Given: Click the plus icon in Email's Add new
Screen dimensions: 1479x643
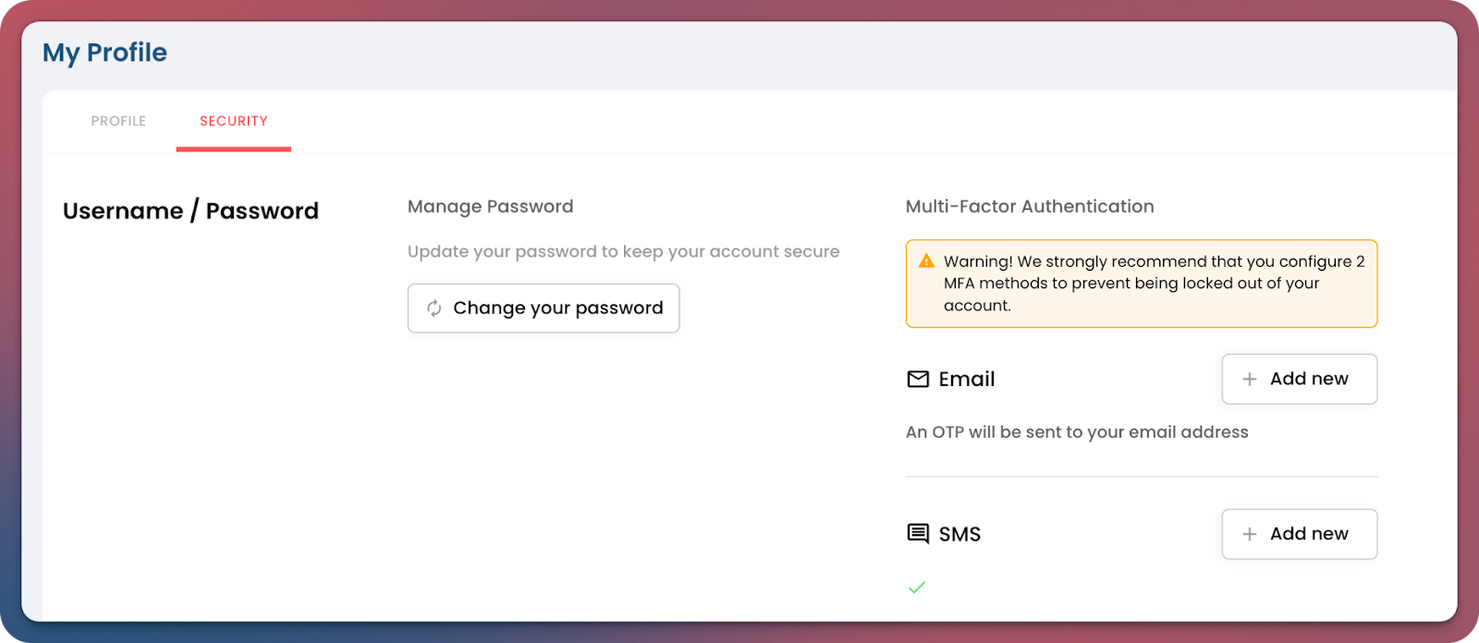Looking at the screenshot, I should tap(1250, 380).
